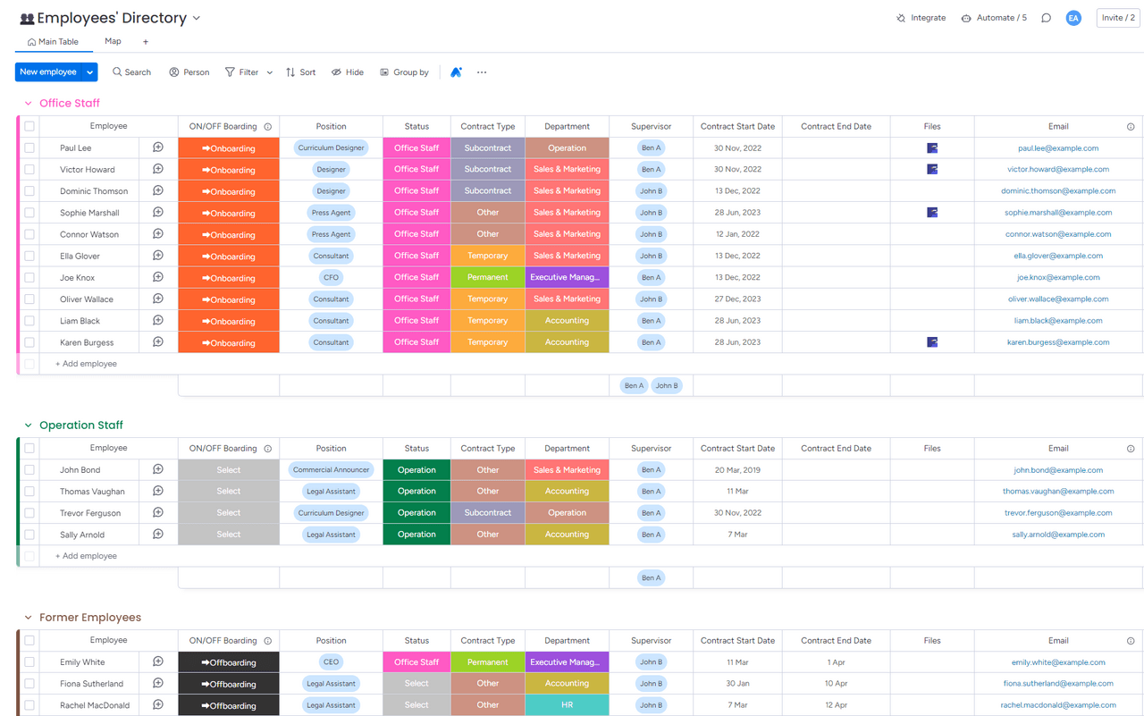Open the Integrate panel

921,18
